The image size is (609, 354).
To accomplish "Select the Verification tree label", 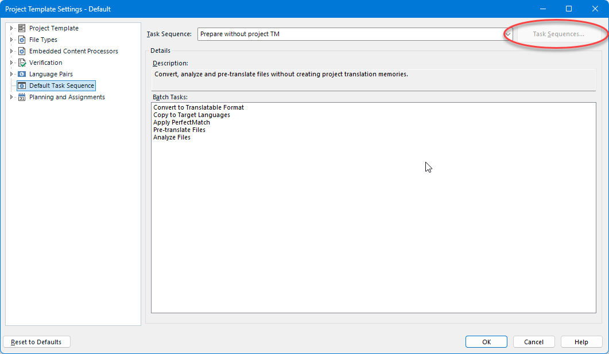I will coord(45,63).
